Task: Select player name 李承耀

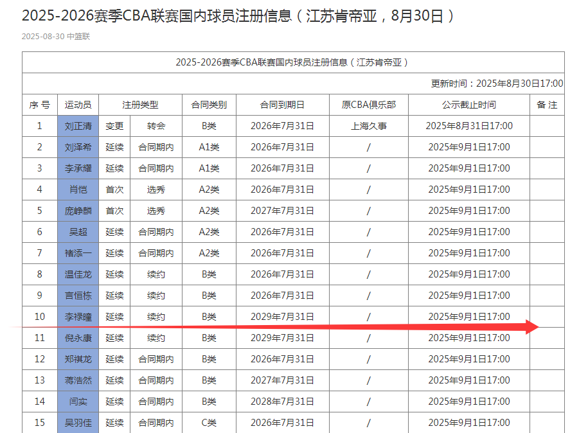Action: (x=78, y=168)
